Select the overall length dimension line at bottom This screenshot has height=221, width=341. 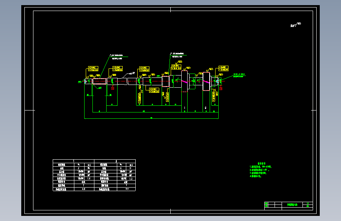pyautogui.click(x=151, y=118)
